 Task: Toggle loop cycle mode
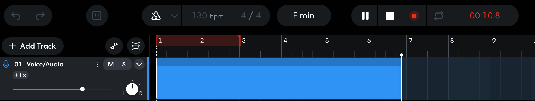click(439, 16)
